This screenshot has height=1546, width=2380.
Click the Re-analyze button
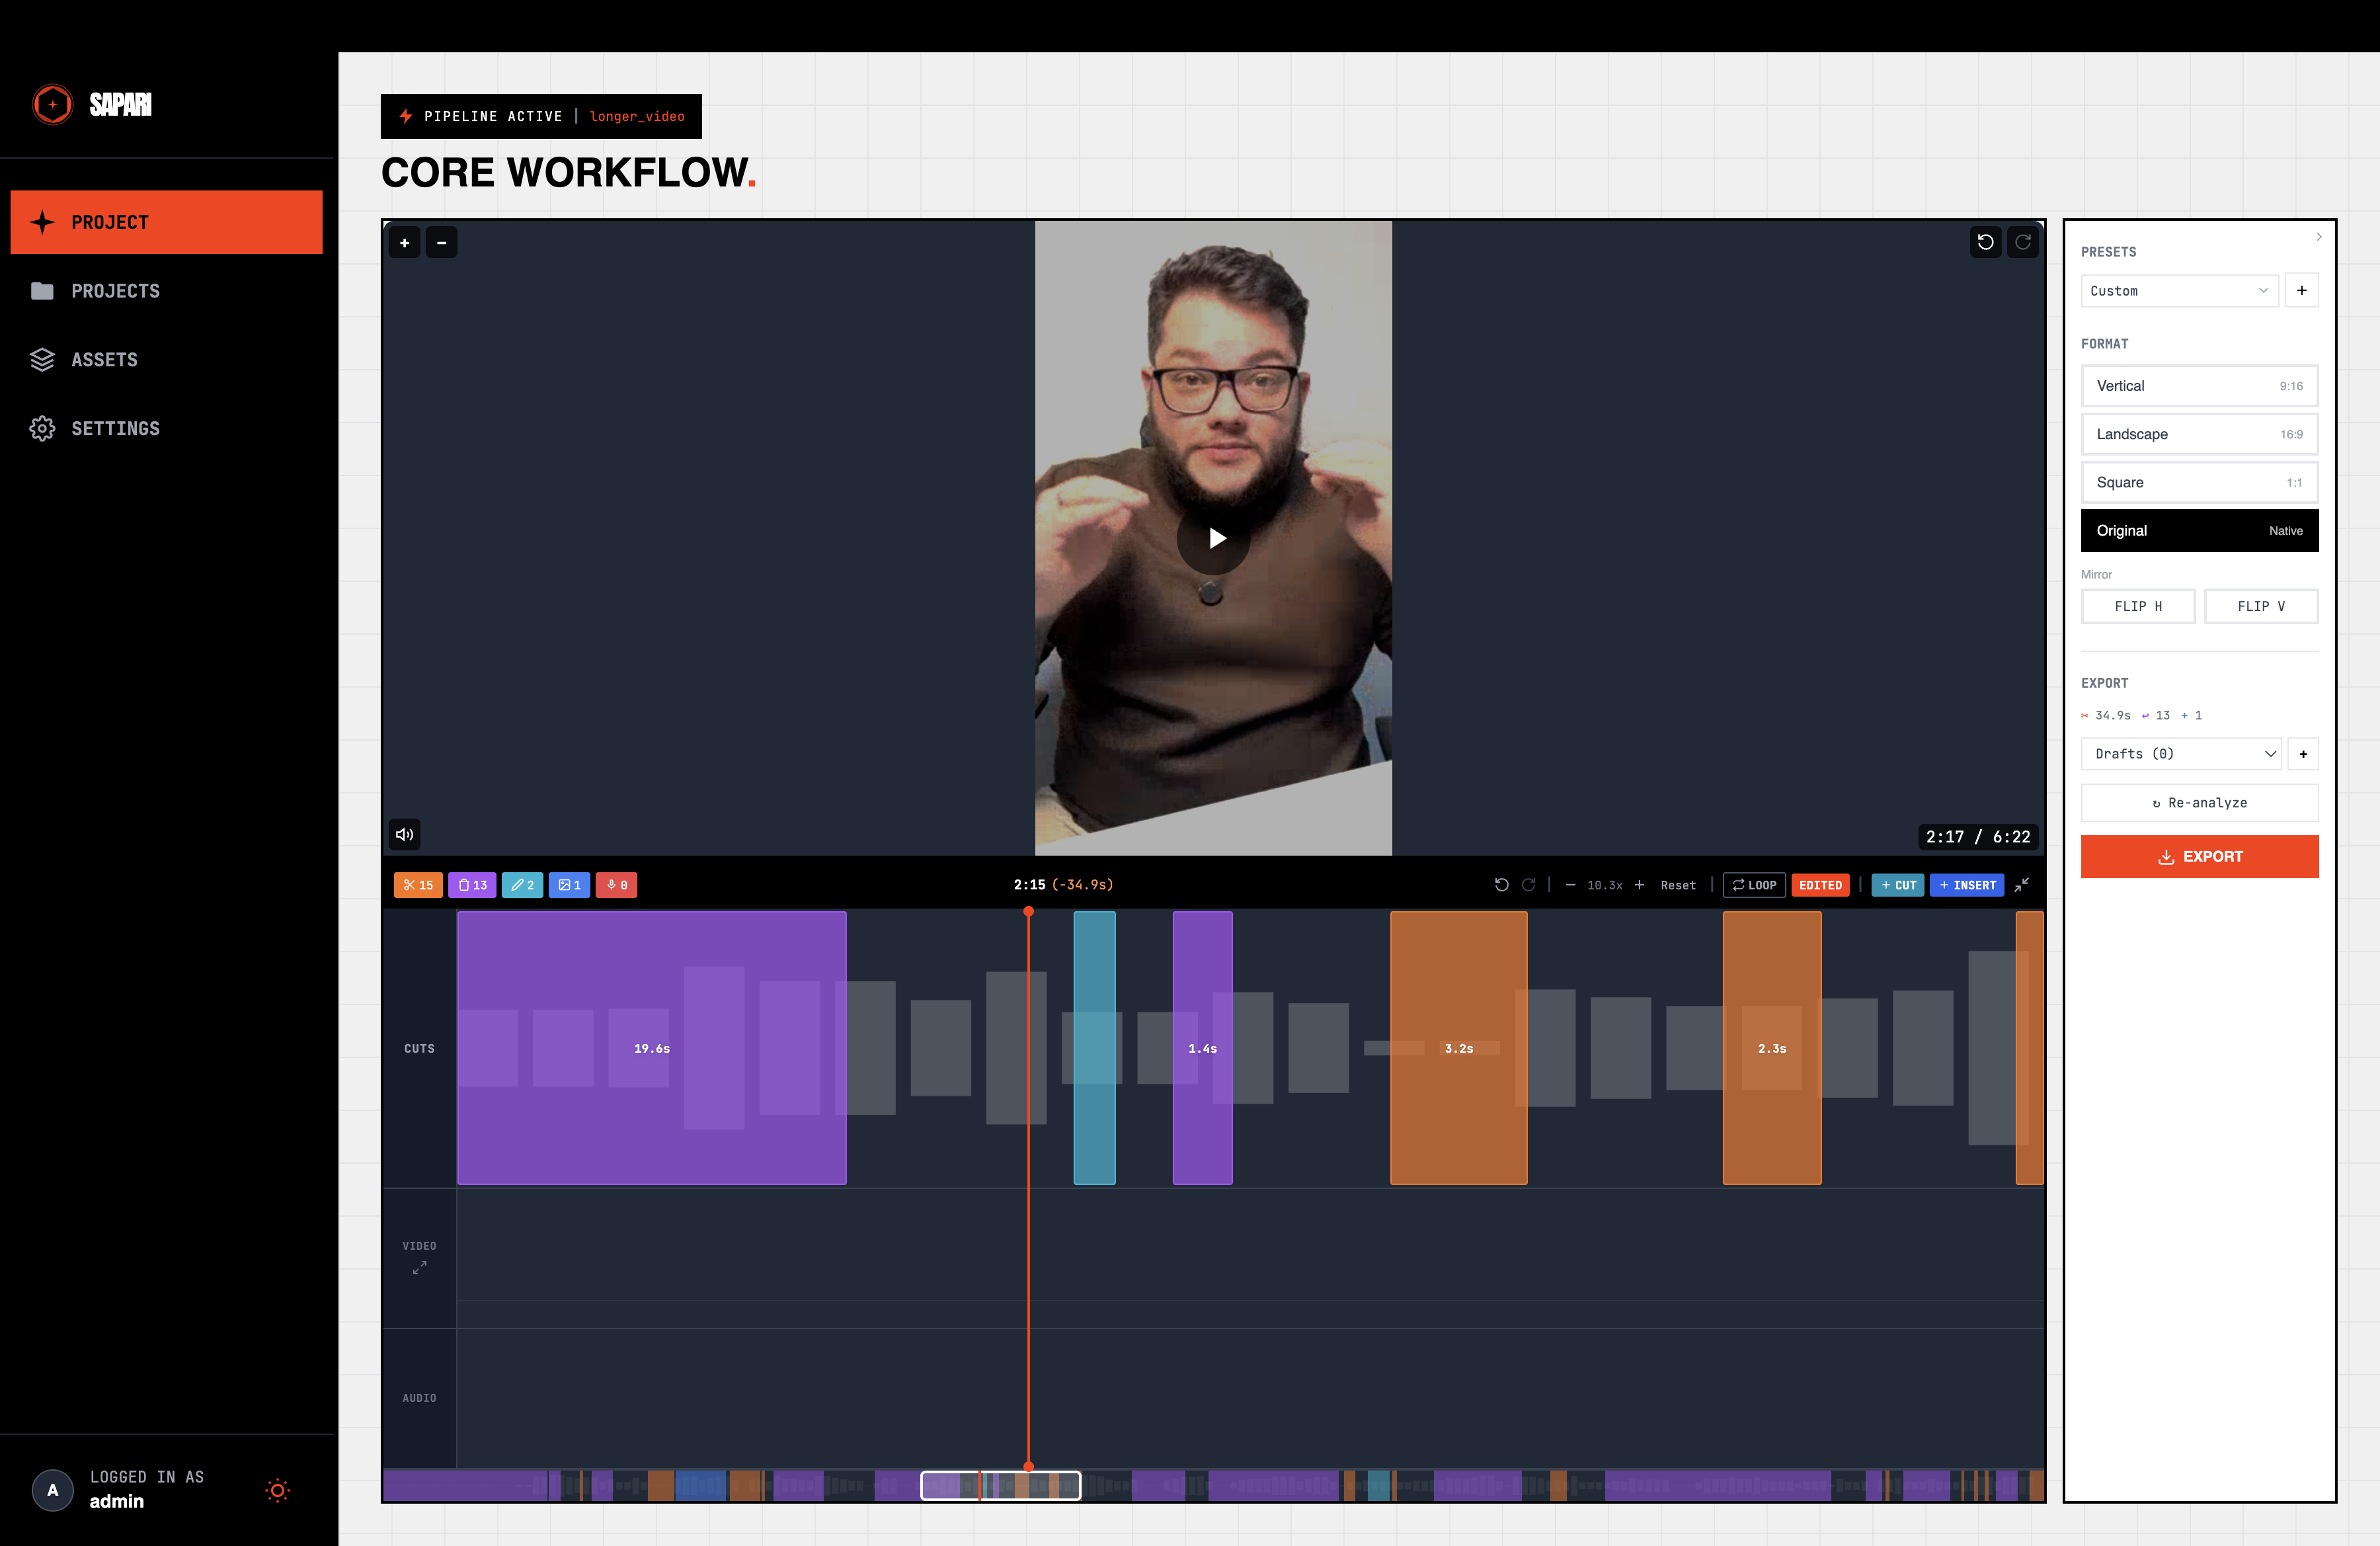coord(2199,803)
